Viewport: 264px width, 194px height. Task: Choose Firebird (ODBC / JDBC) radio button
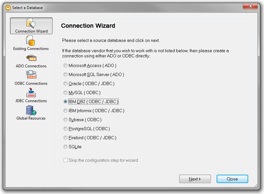65,138
